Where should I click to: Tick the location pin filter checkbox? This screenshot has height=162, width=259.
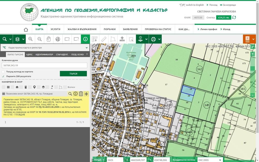(30, 87)
